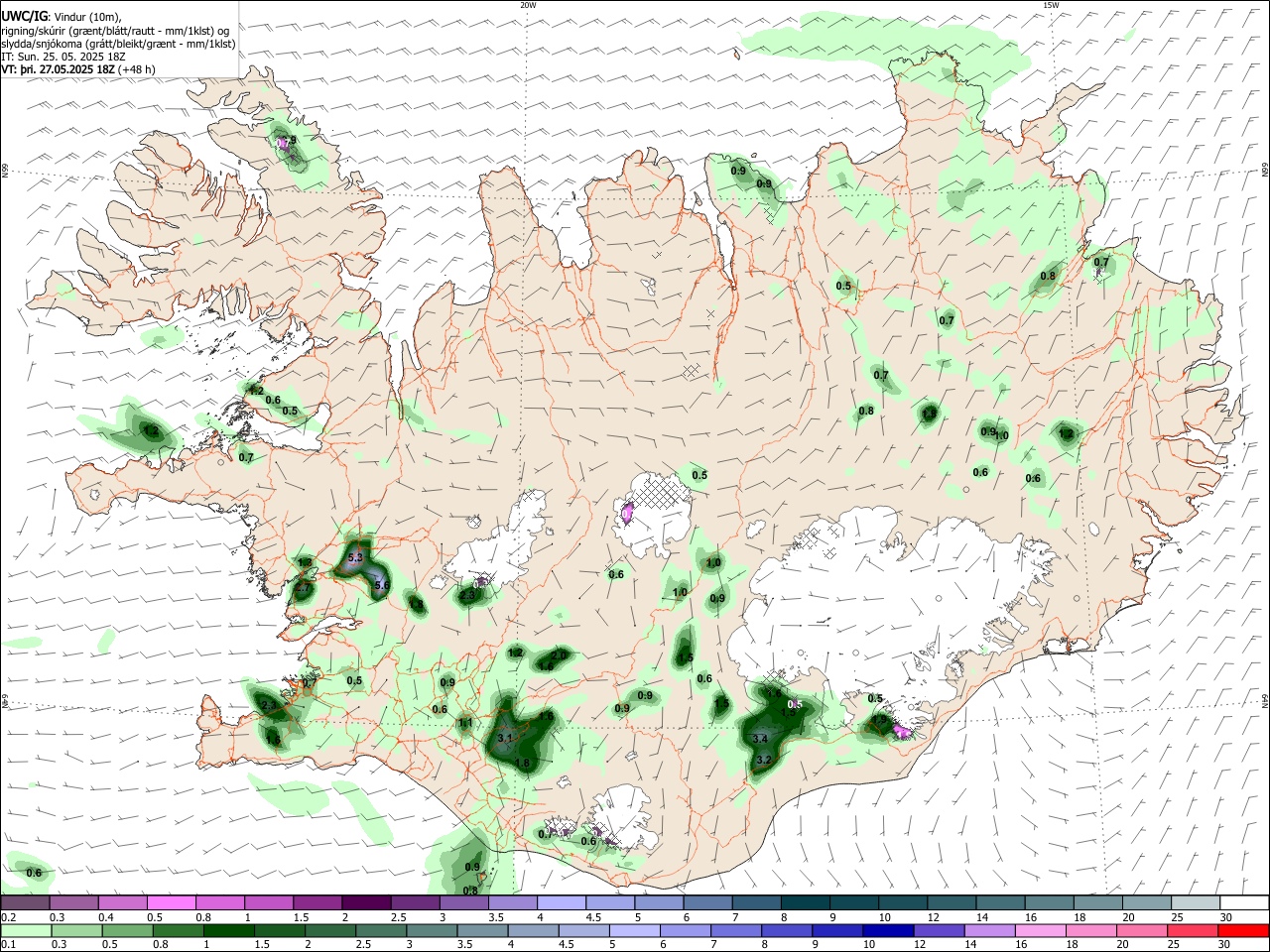The width and height of the screenshot is (1270, 952).
Task: Click the '0.1' label in the legend
Action: coord(8,945)
